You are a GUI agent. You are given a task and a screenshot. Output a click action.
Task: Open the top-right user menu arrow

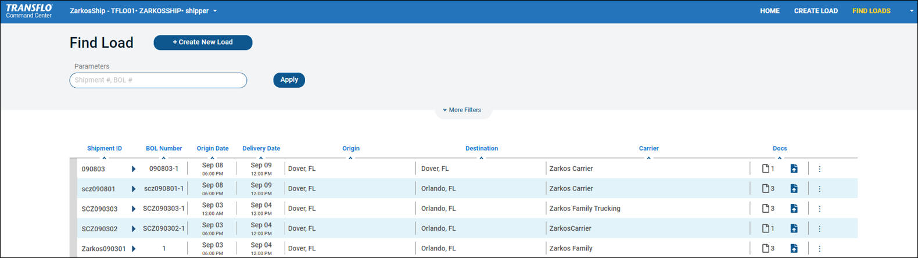(911, 11)
